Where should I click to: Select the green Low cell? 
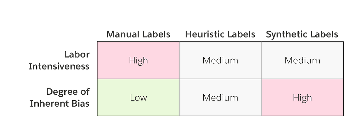(x=138, y=97)
